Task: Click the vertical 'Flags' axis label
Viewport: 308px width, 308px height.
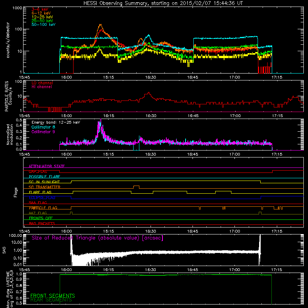Action: pos(16,192)
